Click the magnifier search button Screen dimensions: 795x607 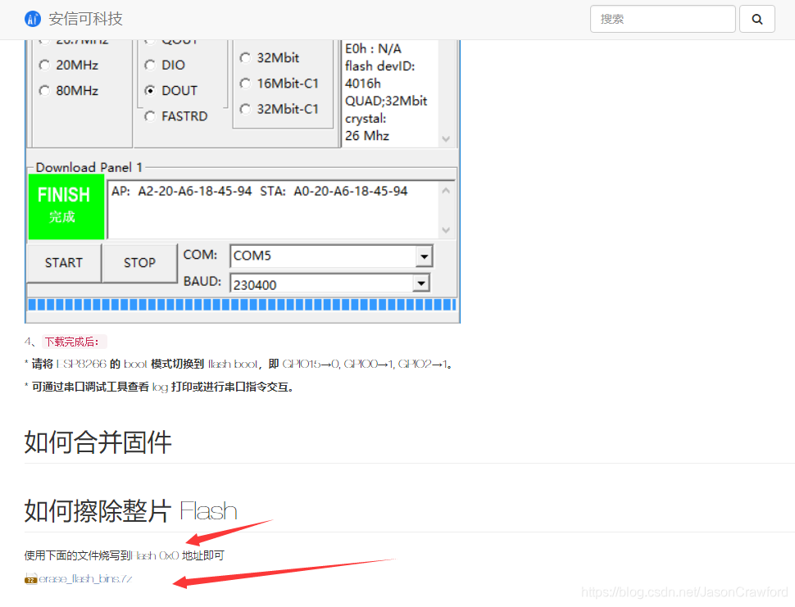tap(757, 20)
